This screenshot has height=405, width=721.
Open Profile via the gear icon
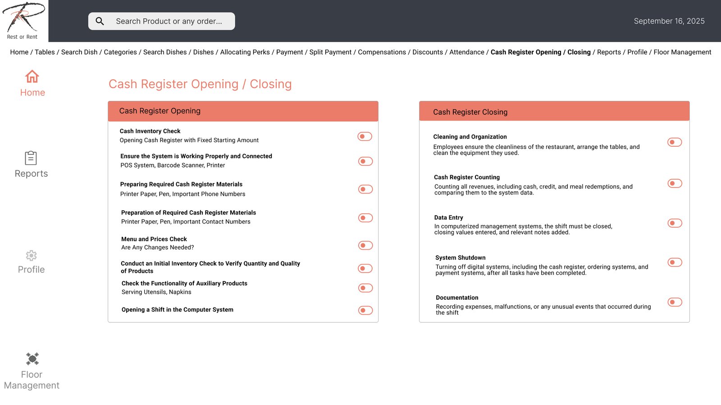31,256
